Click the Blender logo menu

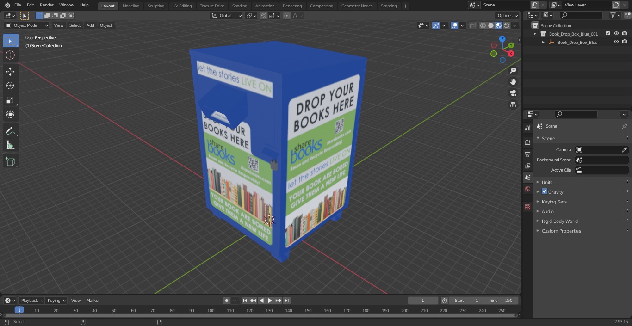(x=7, y=5)
